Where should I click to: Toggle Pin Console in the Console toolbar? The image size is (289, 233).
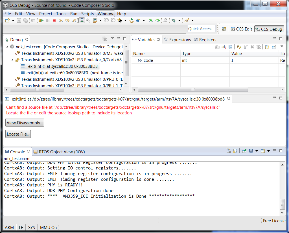click(244, 151)
